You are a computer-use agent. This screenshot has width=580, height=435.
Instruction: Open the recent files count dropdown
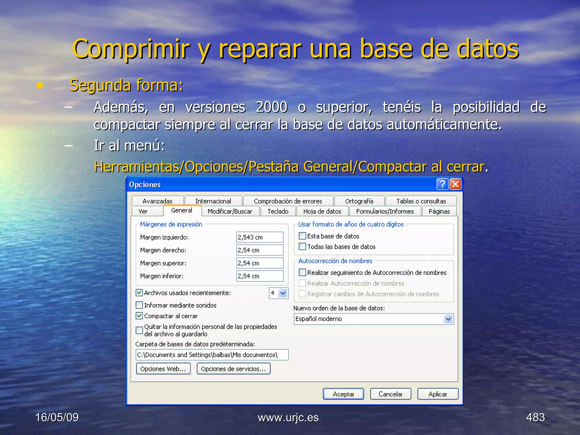tap(283, 293)
